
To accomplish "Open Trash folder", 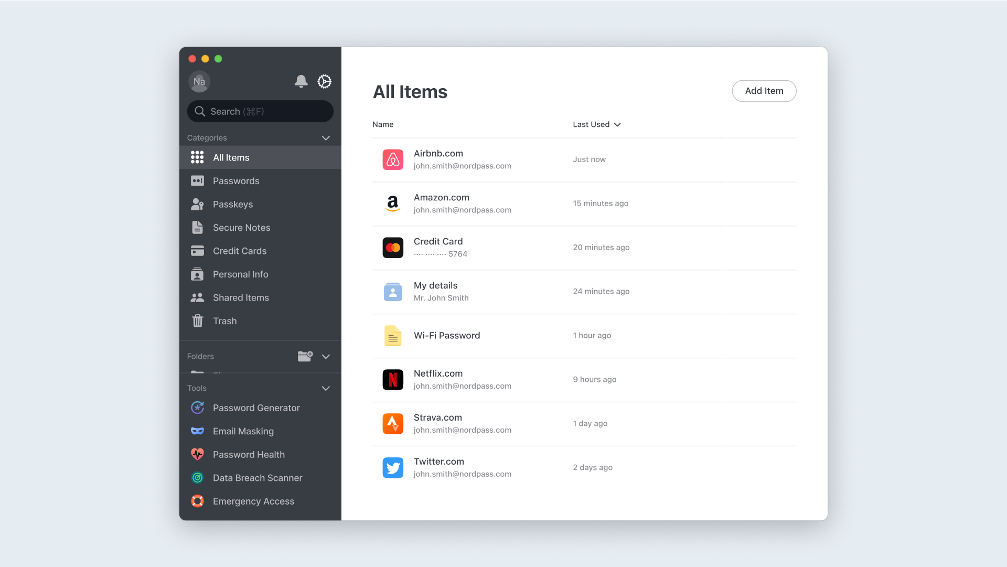I will [224, 321].
